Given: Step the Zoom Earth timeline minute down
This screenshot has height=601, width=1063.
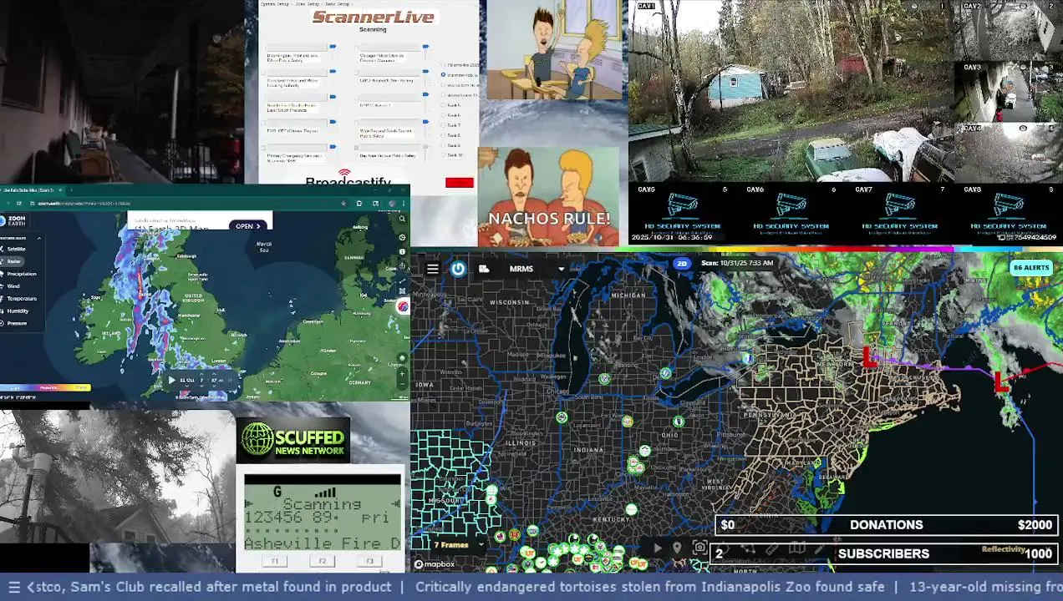Looking at the screenshot, I should click(x=214, y=386).
